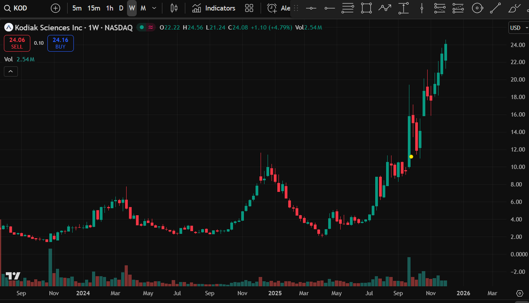Click the 10.00 price axis label

click(517, 167)
